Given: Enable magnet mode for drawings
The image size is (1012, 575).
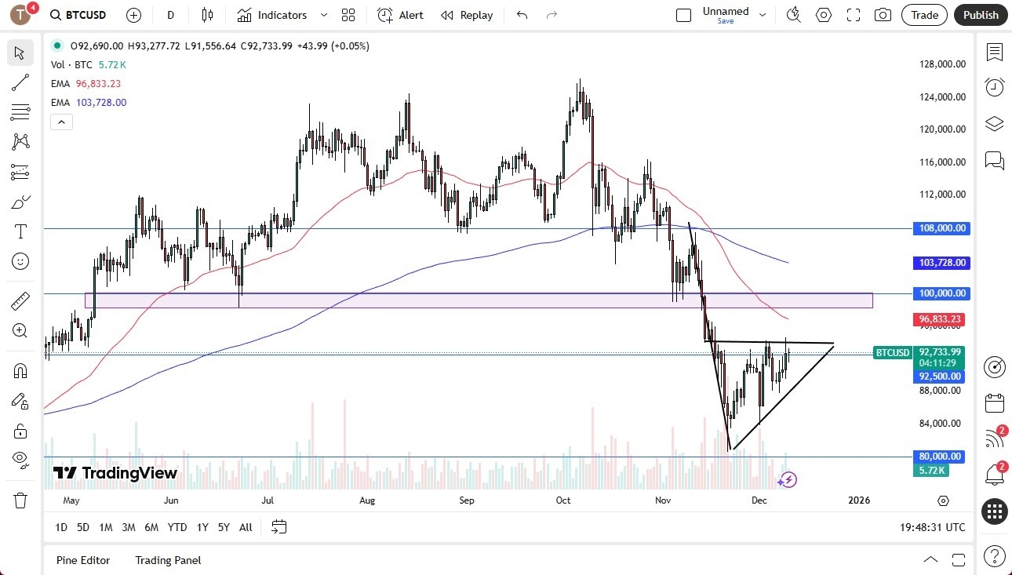Looking at the screenshot, I should coord(20,369).
